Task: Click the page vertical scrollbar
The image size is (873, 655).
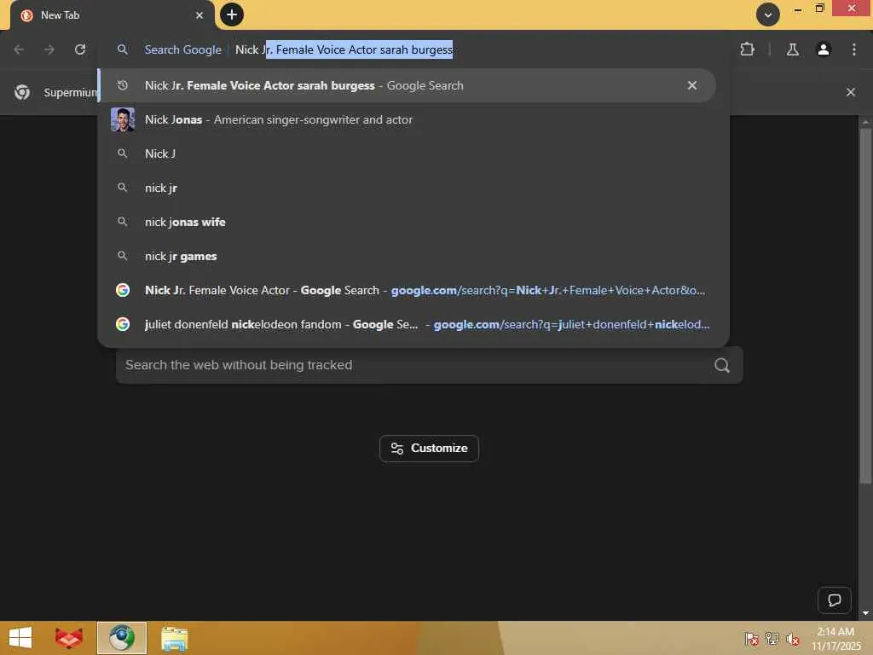Action: coord(865,306)
